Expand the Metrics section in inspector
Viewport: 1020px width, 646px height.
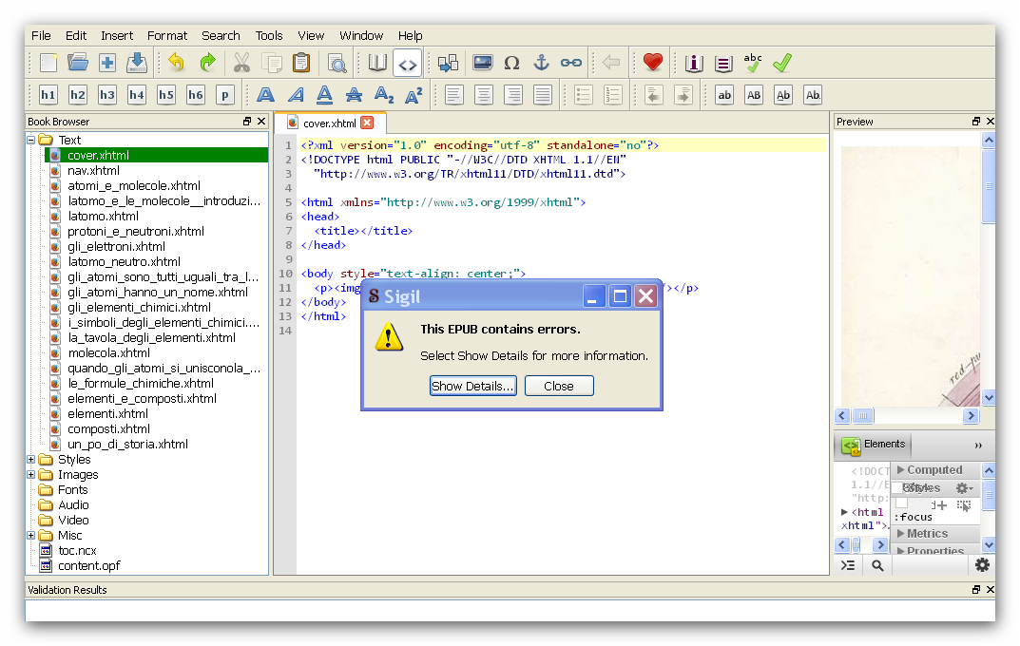pos(901,534)
